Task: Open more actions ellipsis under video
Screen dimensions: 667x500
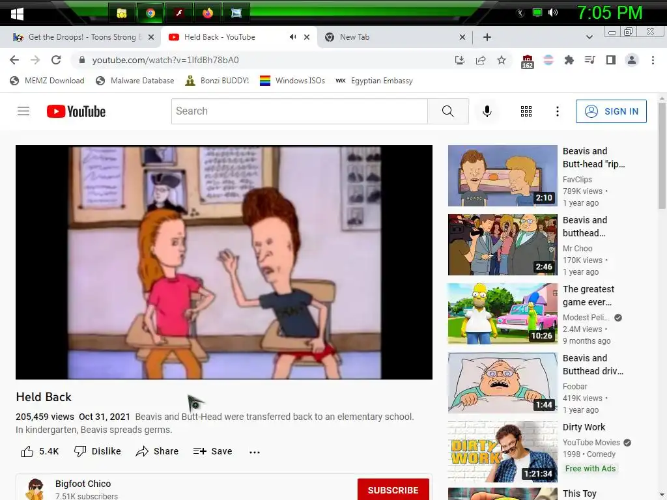Action: [x=255, y=452]
